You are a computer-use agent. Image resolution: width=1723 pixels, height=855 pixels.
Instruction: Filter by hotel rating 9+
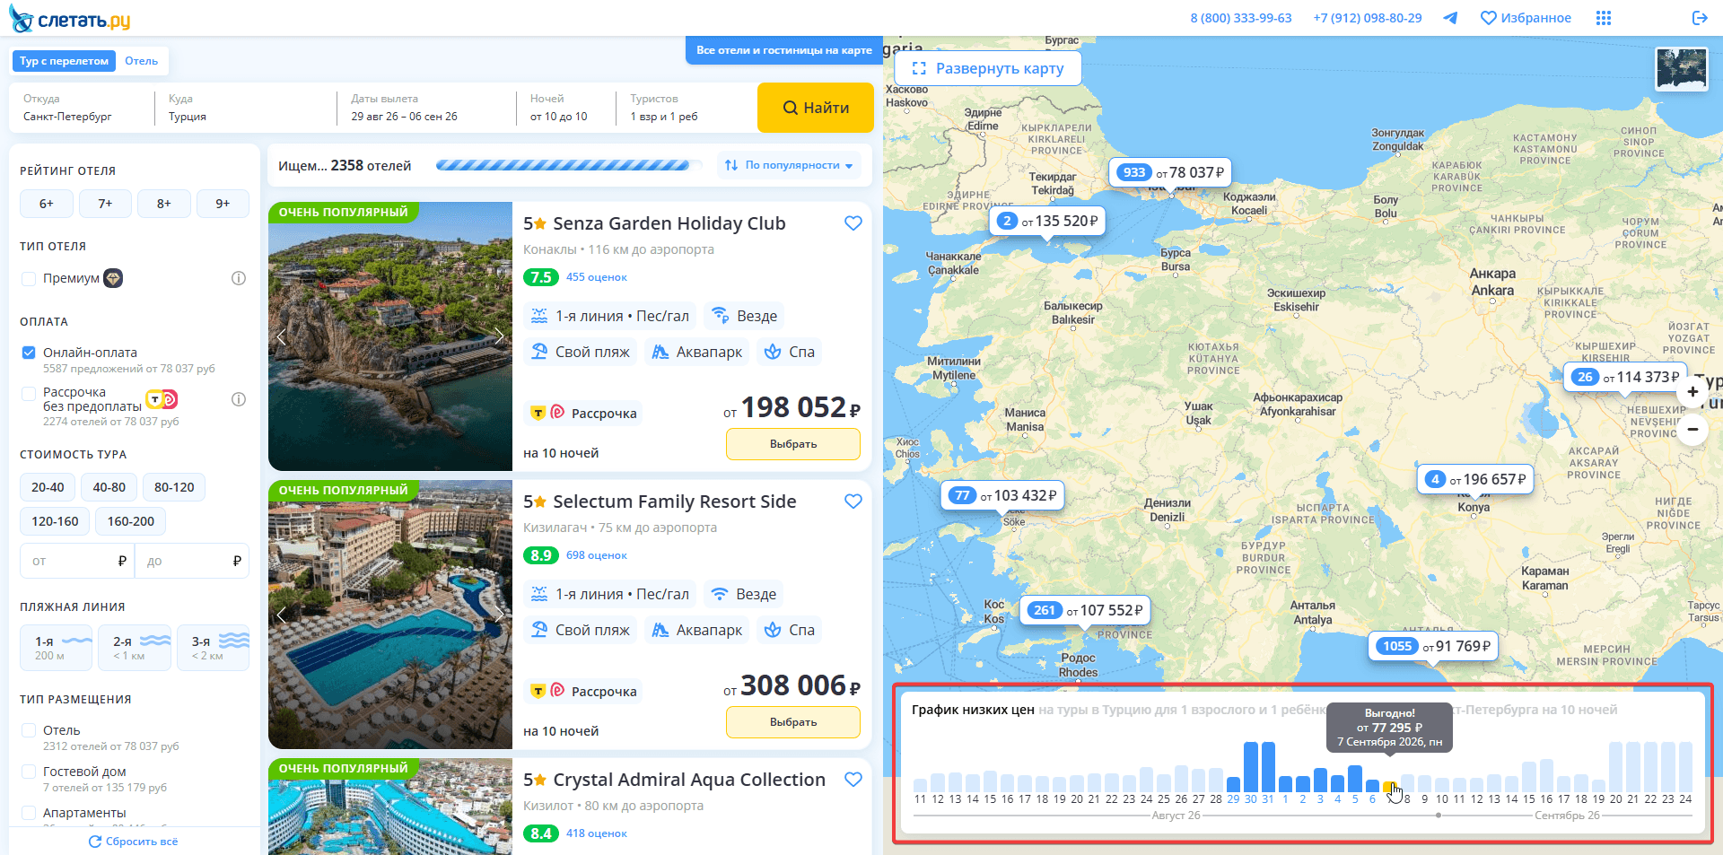(223, 204)
